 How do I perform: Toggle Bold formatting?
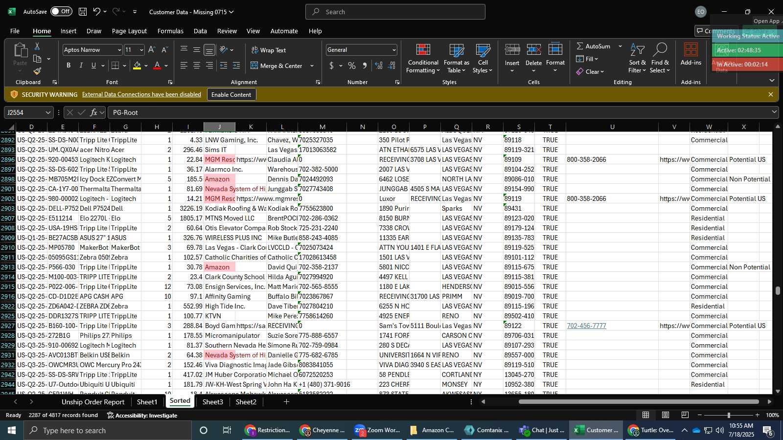pyautogui.click(x=69, y=66)
